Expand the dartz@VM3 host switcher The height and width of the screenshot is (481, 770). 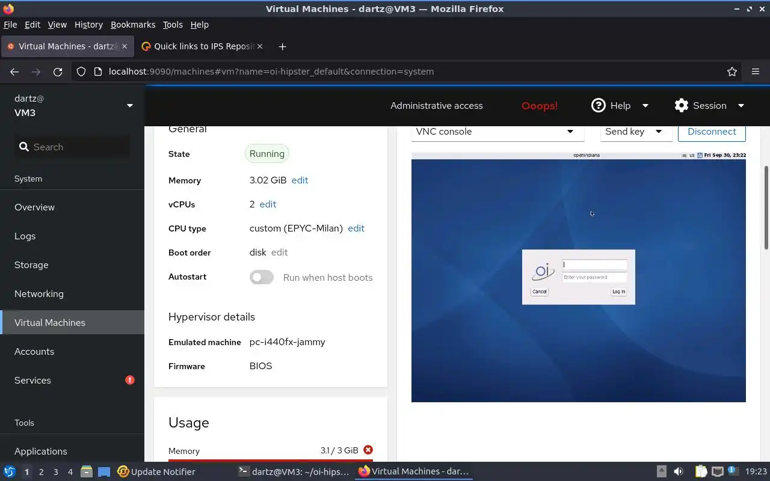tap(129, 106)
